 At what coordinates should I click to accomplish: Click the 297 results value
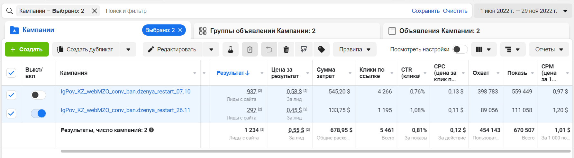point(251,110)
